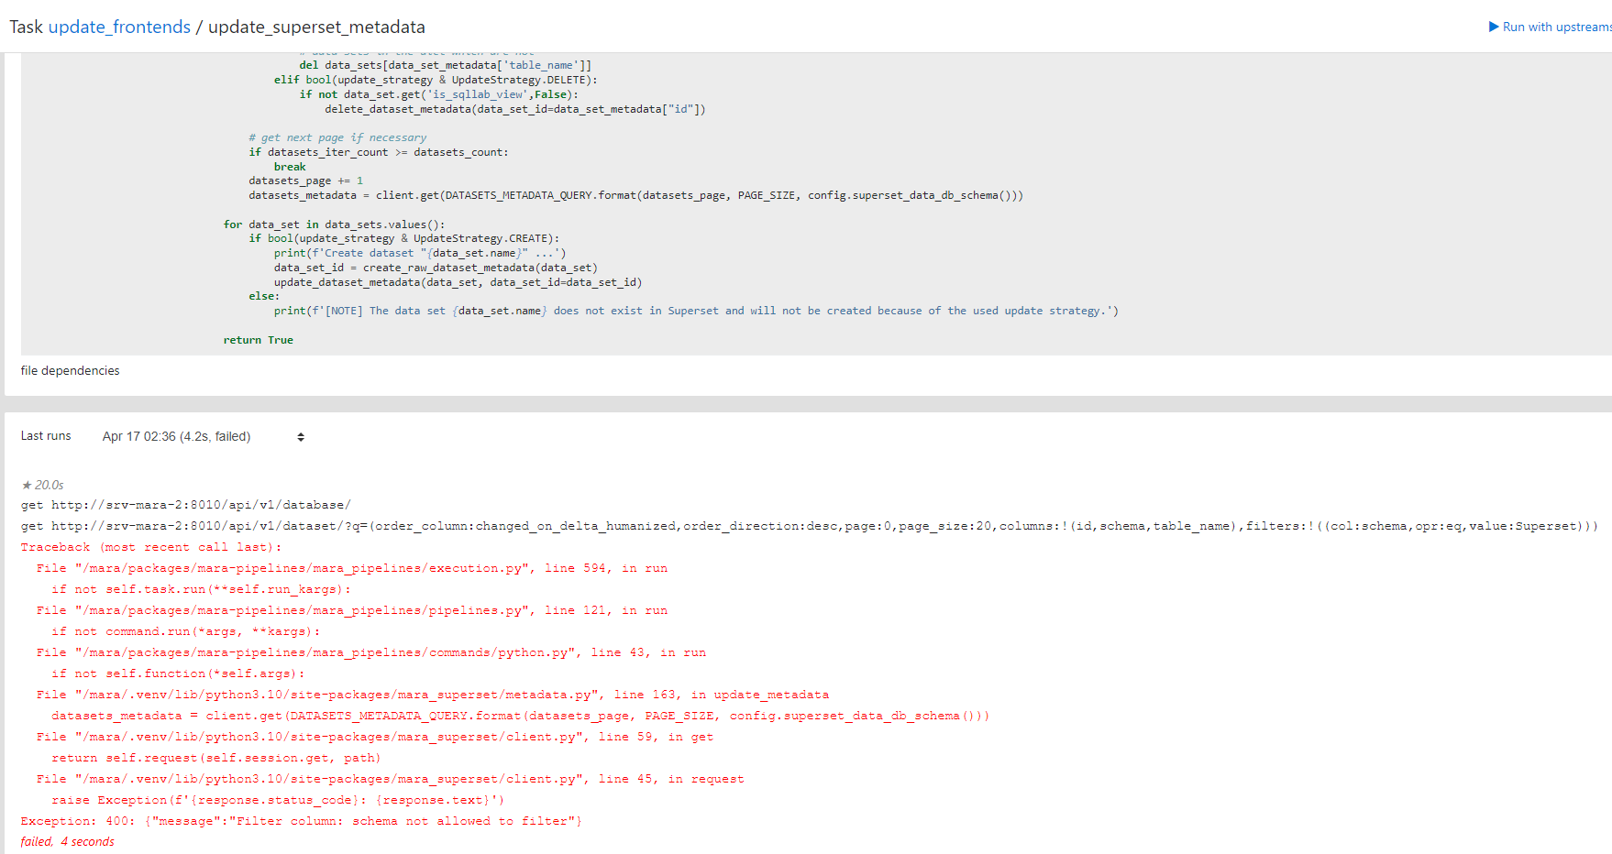Screen dimensions: 1612x854
Task: Click the Exception 400 message line
Action: click(x=301, y=820)
